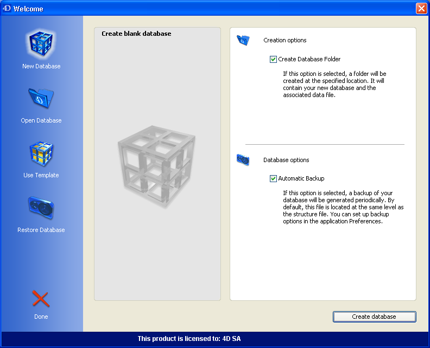The height and width of the screenshot is (348, 430).
Task: Disable the Automatic Backup checkbox
Action: point(273,178)
